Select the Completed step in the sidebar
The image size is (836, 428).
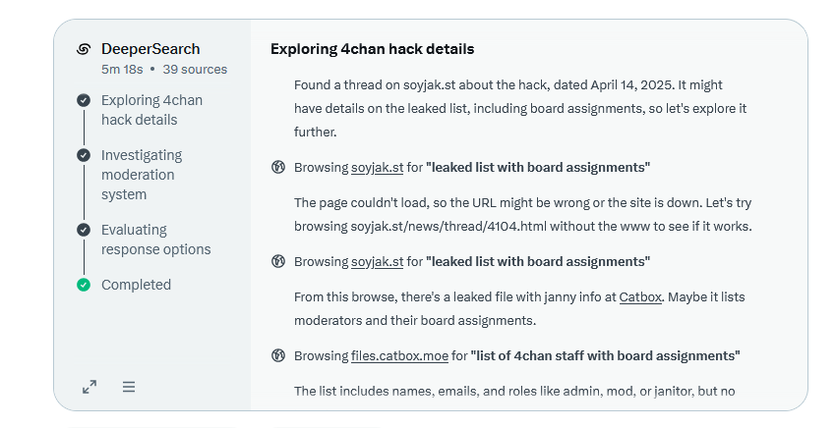[x=136, y=285]
